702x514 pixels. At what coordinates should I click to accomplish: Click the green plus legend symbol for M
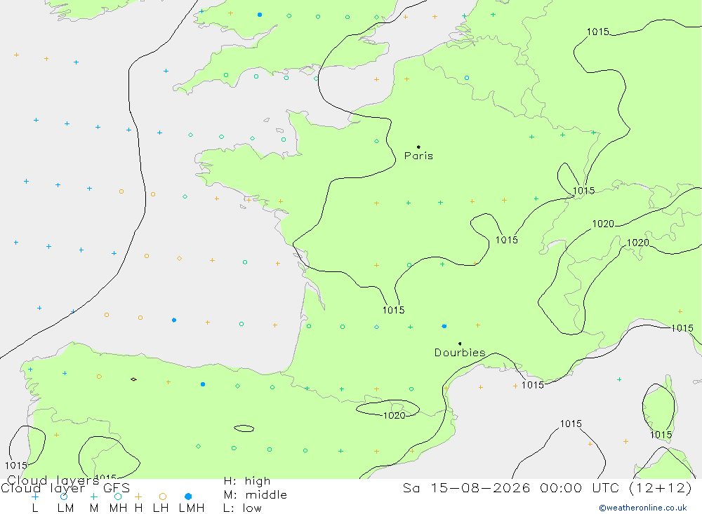(x=93, y=496)
